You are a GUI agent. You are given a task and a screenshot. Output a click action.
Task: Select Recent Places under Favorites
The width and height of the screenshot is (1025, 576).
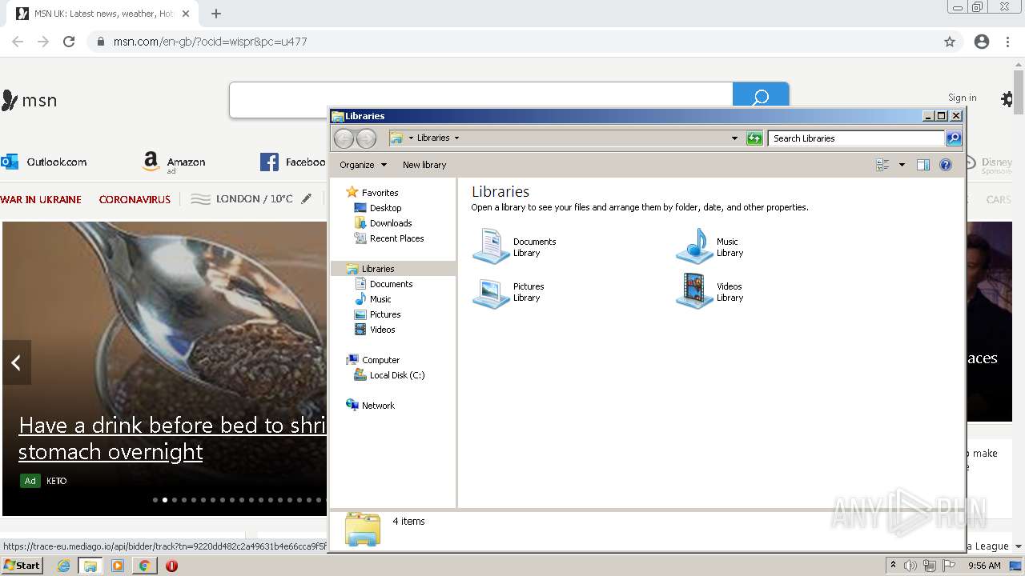(x=396, y=238)
